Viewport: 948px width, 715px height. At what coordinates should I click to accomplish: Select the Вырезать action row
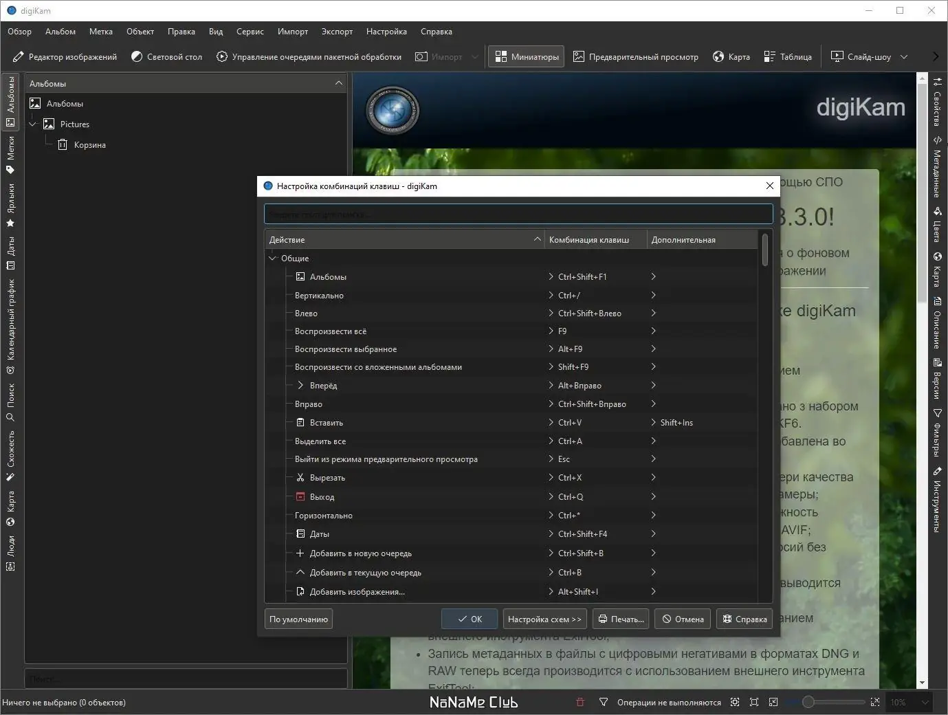point(327,478)
